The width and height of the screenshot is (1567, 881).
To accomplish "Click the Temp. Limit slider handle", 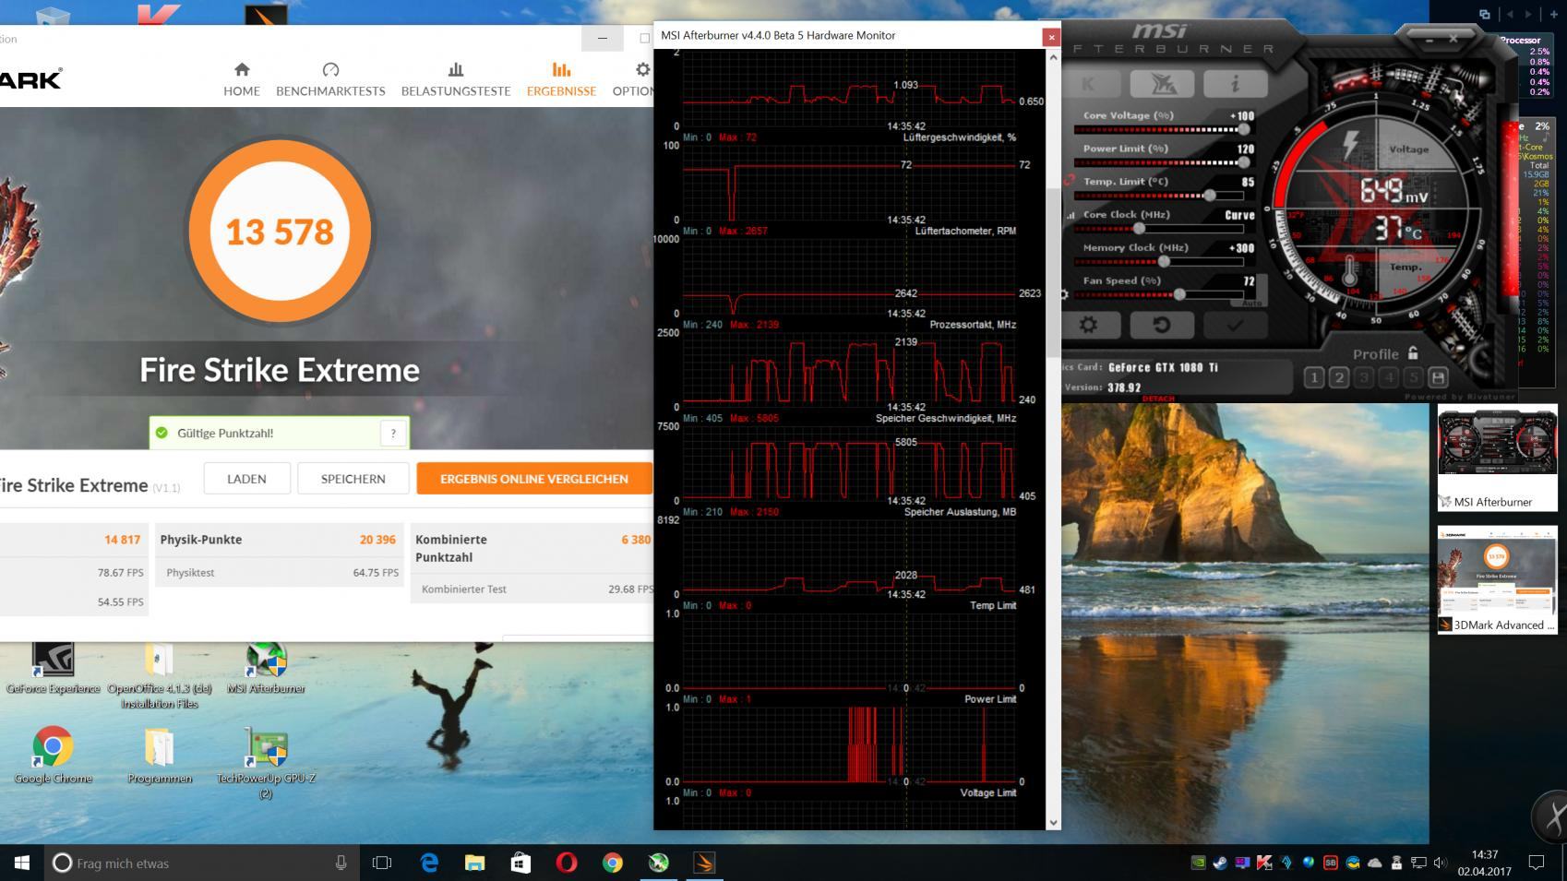I will (x=1210, y=196).
